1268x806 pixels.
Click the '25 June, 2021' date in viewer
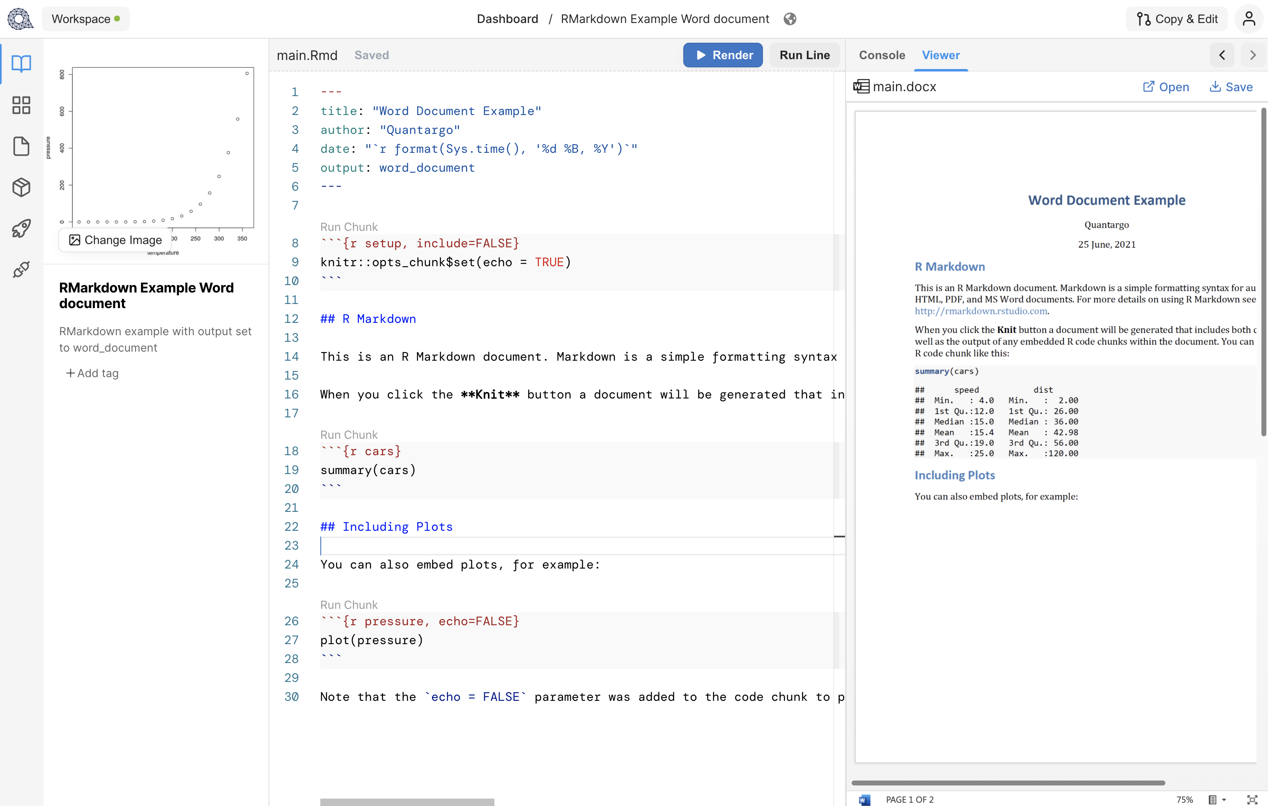[x=1106, y=244]
